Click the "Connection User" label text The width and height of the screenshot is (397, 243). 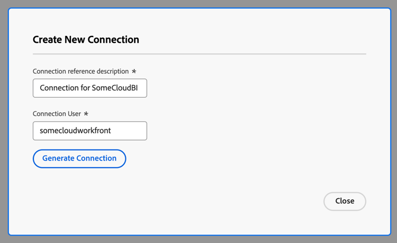click(x=56, y=114)
